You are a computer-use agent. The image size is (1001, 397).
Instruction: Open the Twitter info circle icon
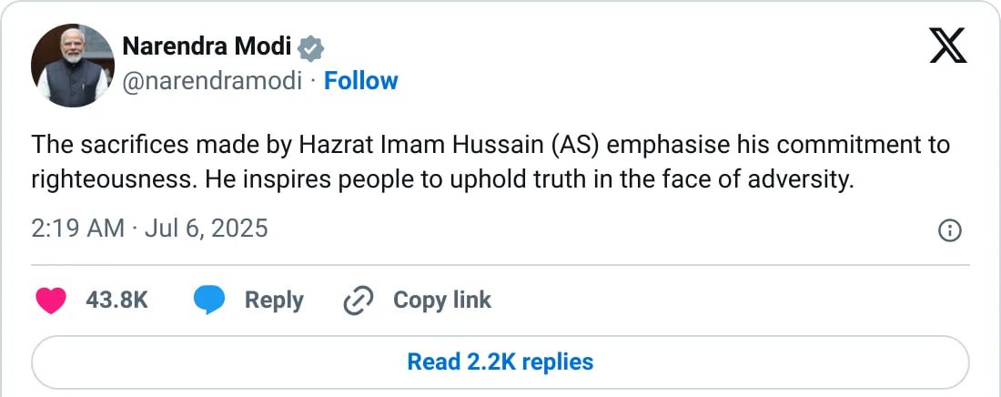click(x=949, y=230)
